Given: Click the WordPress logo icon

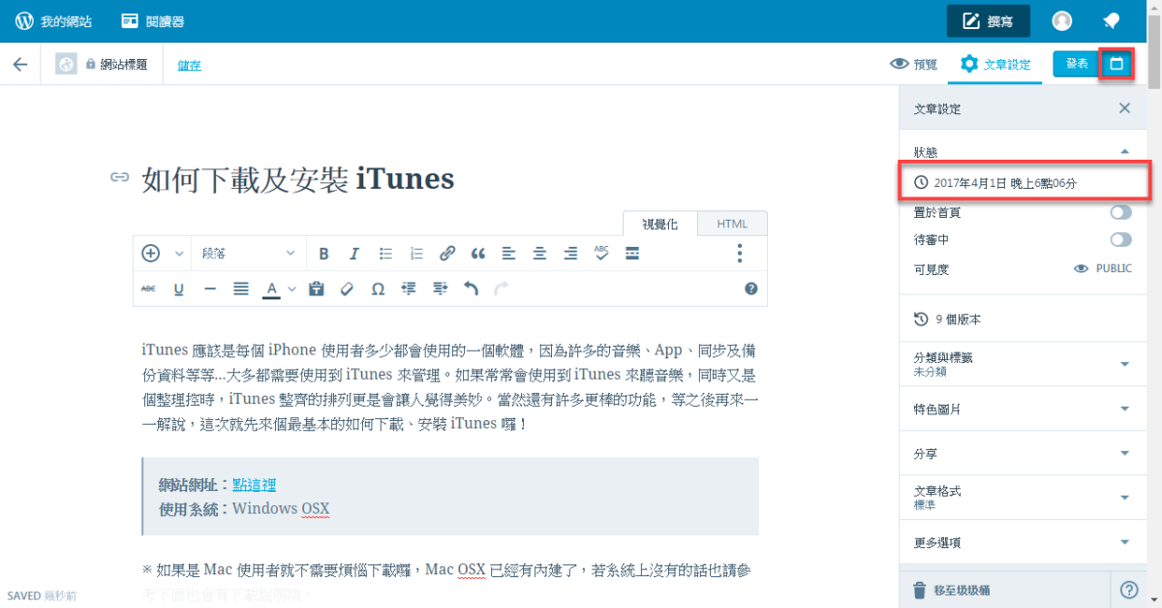Looking at the screenshot, I should (x=24, y=20).
